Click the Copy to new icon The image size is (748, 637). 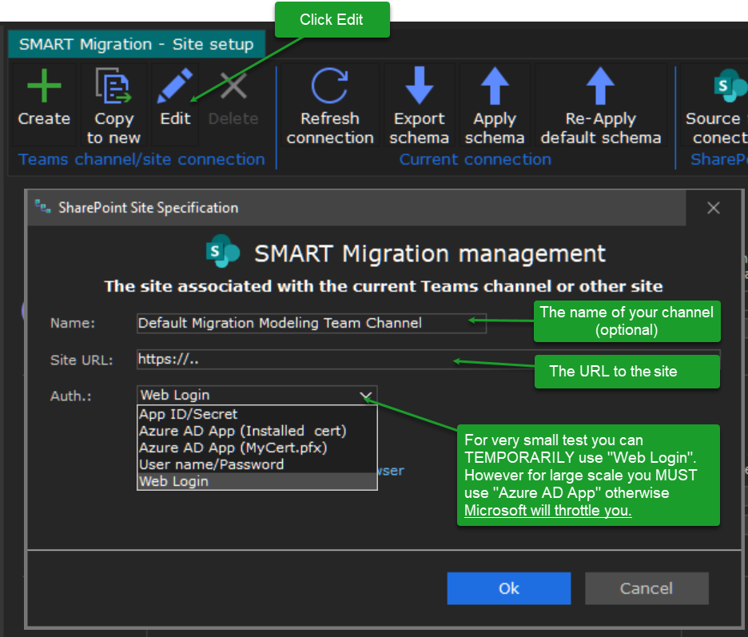click(x=113, y=86)
